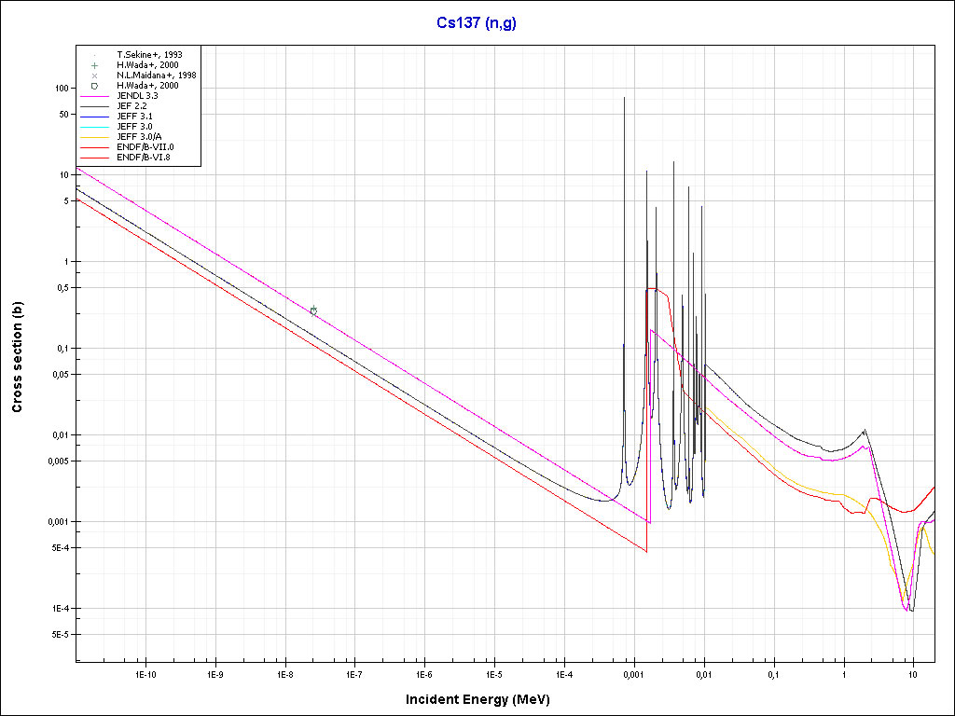
Task: Click the Incident Energy (MeV) axis label
Action: 484,698
